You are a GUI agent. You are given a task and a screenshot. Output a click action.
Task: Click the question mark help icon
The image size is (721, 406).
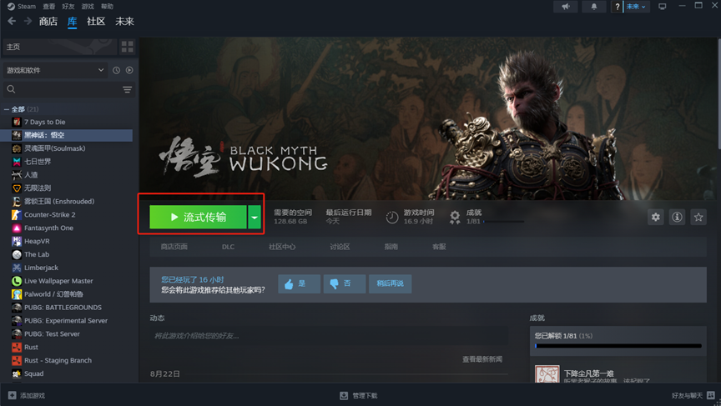point(617,7)
